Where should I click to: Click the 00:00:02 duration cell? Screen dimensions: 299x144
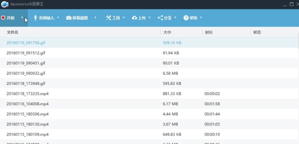[x=212, y=94]
